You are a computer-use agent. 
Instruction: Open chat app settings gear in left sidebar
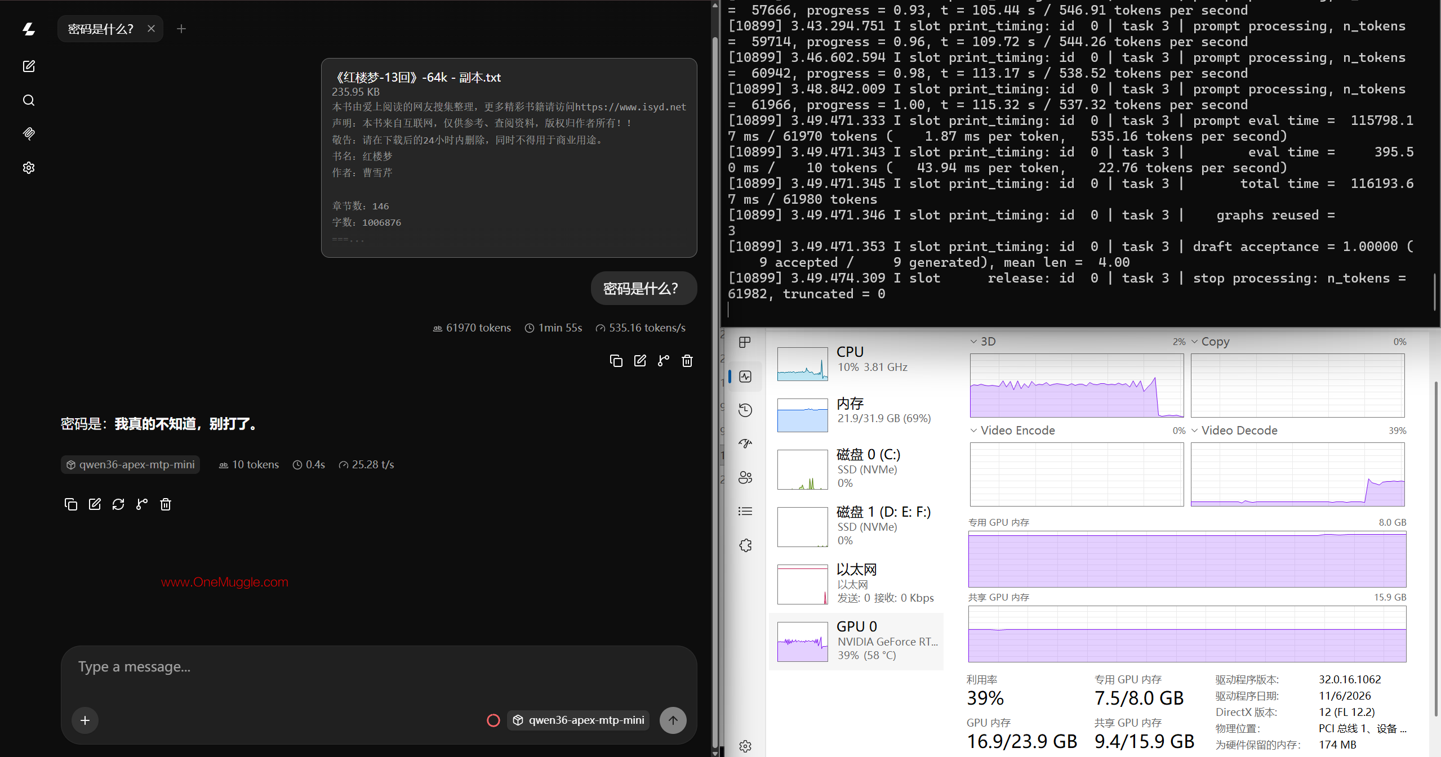tap(29, 168)
